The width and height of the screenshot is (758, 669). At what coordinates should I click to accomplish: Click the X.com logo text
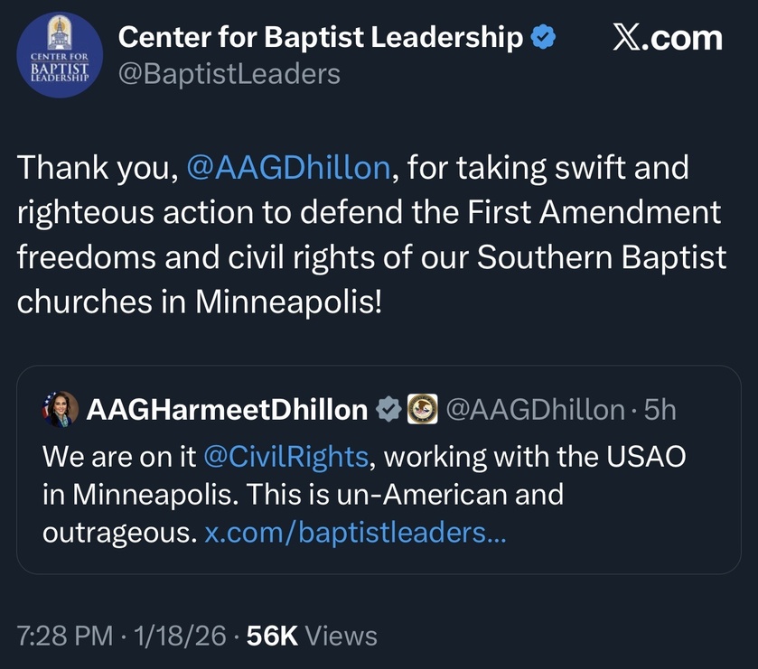coord(667,38)
